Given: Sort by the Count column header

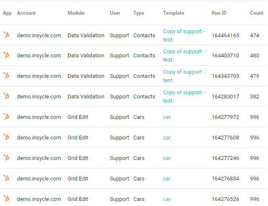Looking at the screenshot, I should [x=257, y=13].
